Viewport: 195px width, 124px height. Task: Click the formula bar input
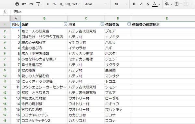click(103, 12)
